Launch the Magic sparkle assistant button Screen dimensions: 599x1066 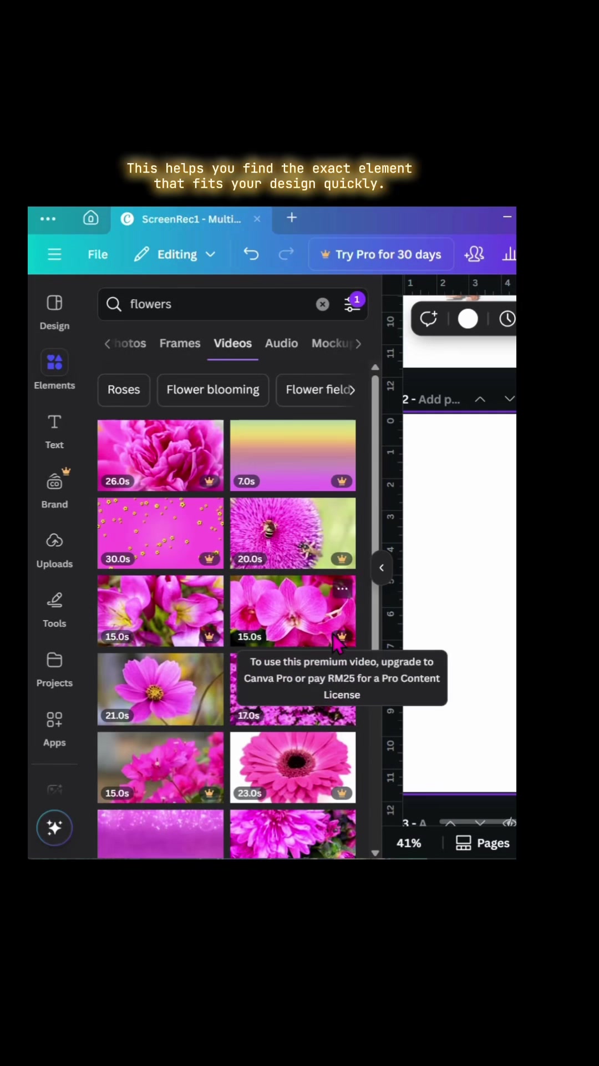point(54,828)
